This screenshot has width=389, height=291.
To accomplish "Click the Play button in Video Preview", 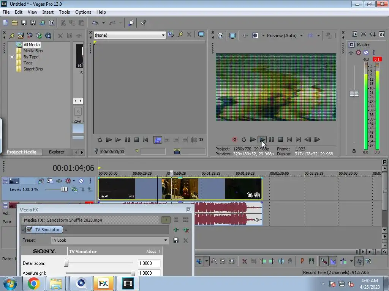I will pyautogui.click(x=262, y=139).
